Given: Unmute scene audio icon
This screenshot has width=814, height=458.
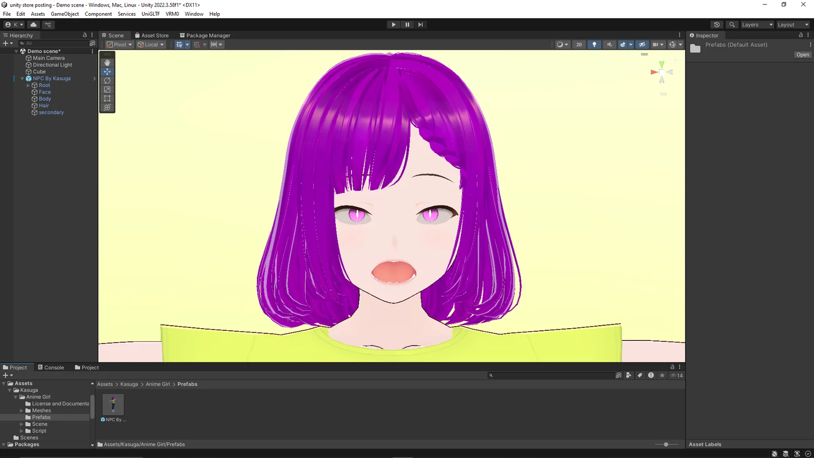Looking at the screenshot, I should pyautogui.click(x=609, y=44).
